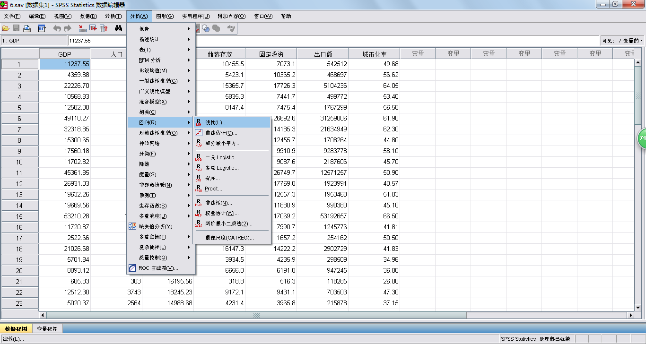Click the LOG icon beside 二元 Logistic
Screen dimensions: 646x344
(x=199, y=157)
